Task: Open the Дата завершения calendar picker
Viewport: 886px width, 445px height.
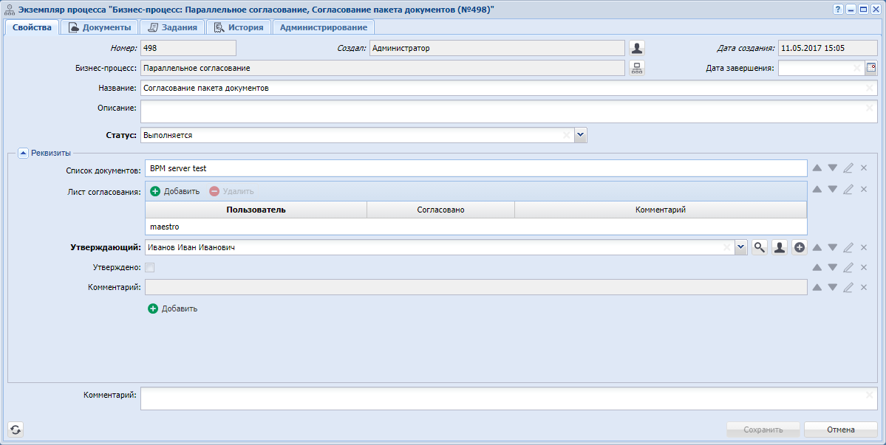Action: 870,68
